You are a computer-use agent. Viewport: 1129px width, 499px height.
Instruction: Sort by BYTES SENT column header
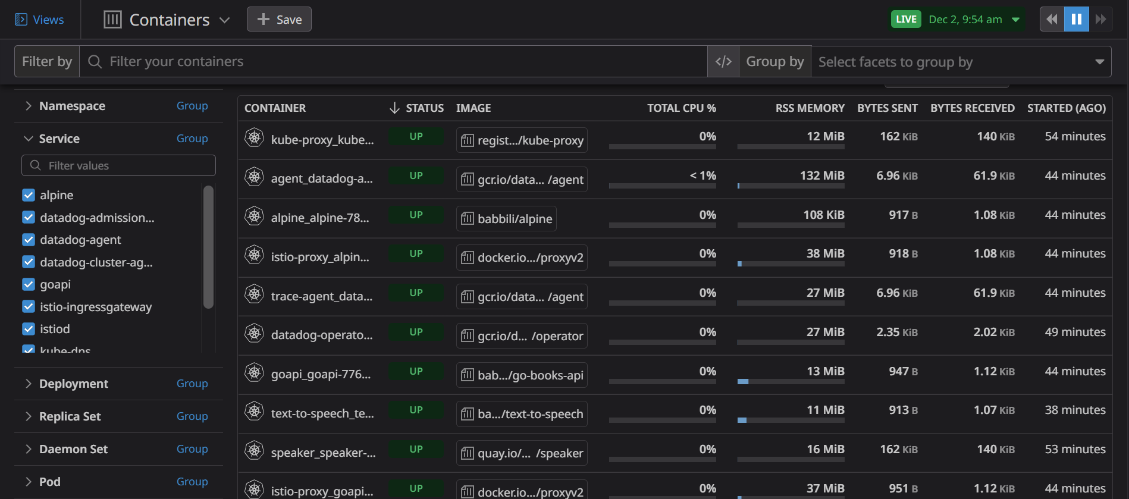[887, 108]
